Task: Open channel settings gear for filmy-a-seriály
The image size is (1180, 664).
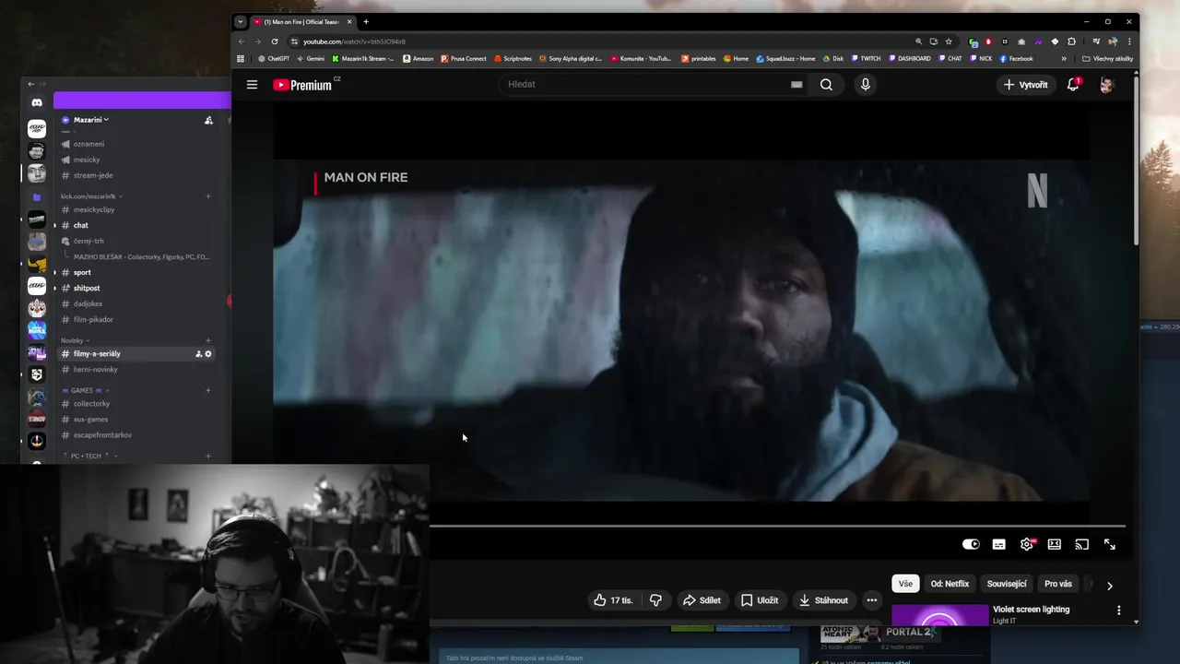Action: tap(208, 354)
